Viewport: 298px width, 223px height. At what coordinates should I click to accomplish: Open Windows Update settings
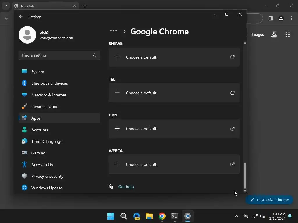coord(59,188)
